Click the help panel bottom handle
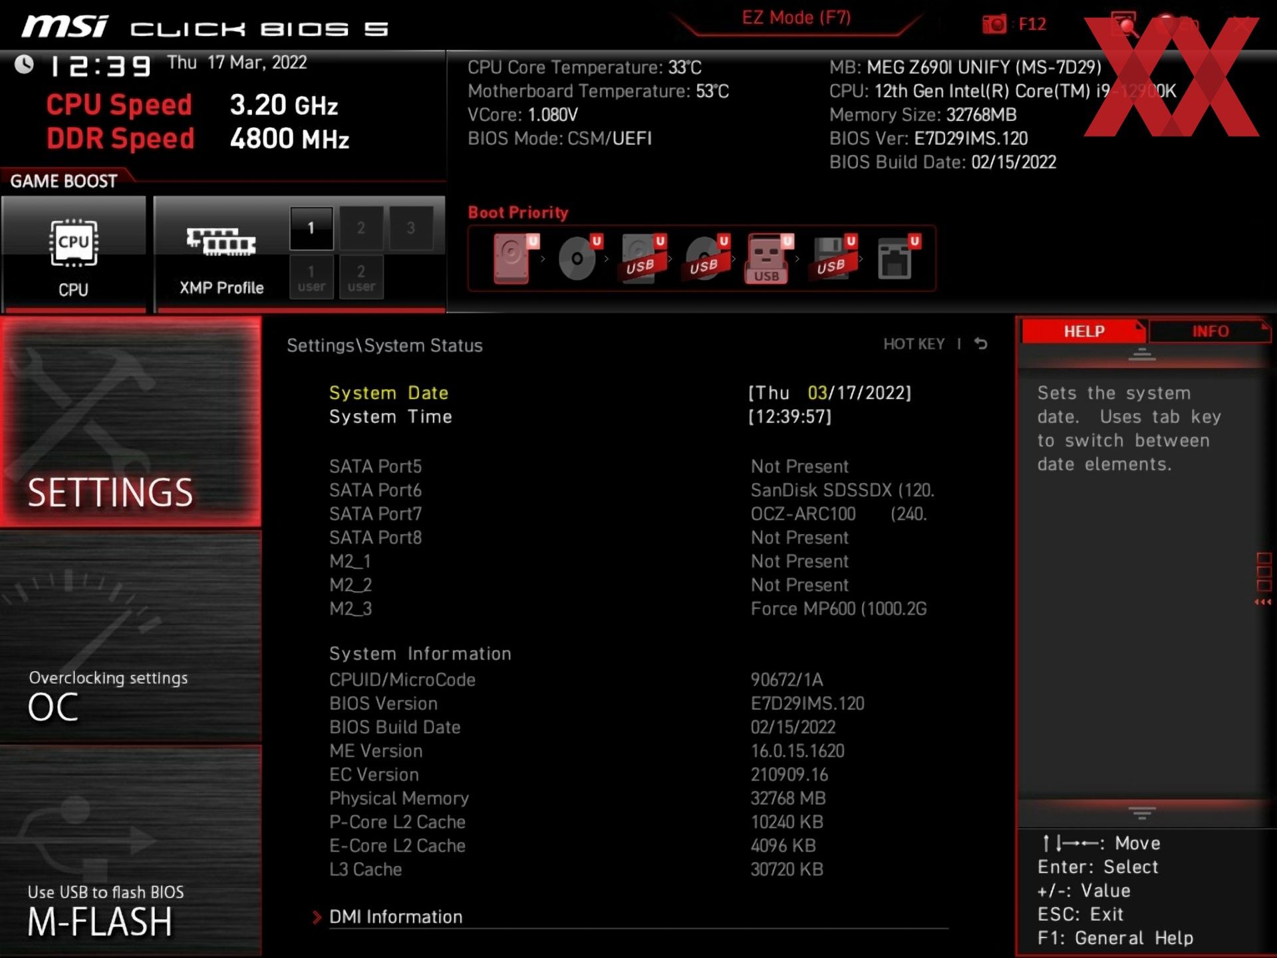The height and width of the screenshot is (958, 1277). (1142, 813)
